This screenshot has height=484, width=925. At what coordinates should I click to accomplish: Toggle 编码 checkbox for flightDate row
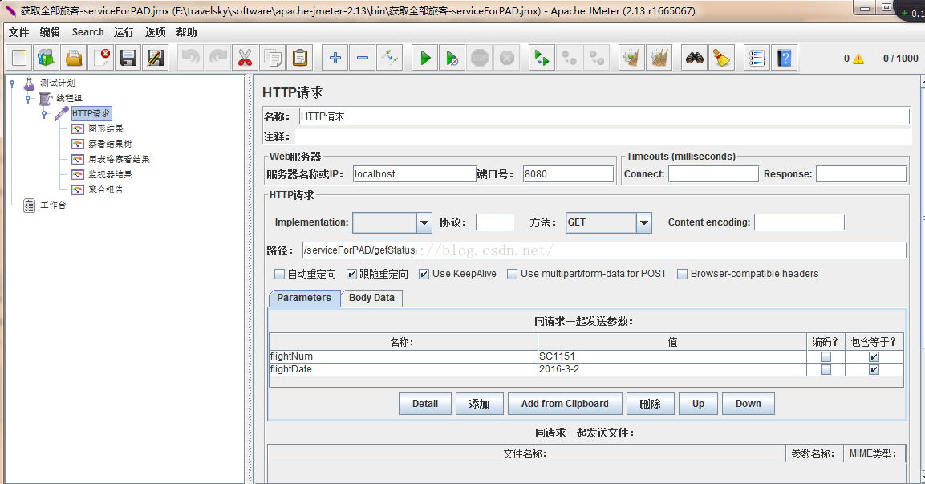tap(826, 369)
